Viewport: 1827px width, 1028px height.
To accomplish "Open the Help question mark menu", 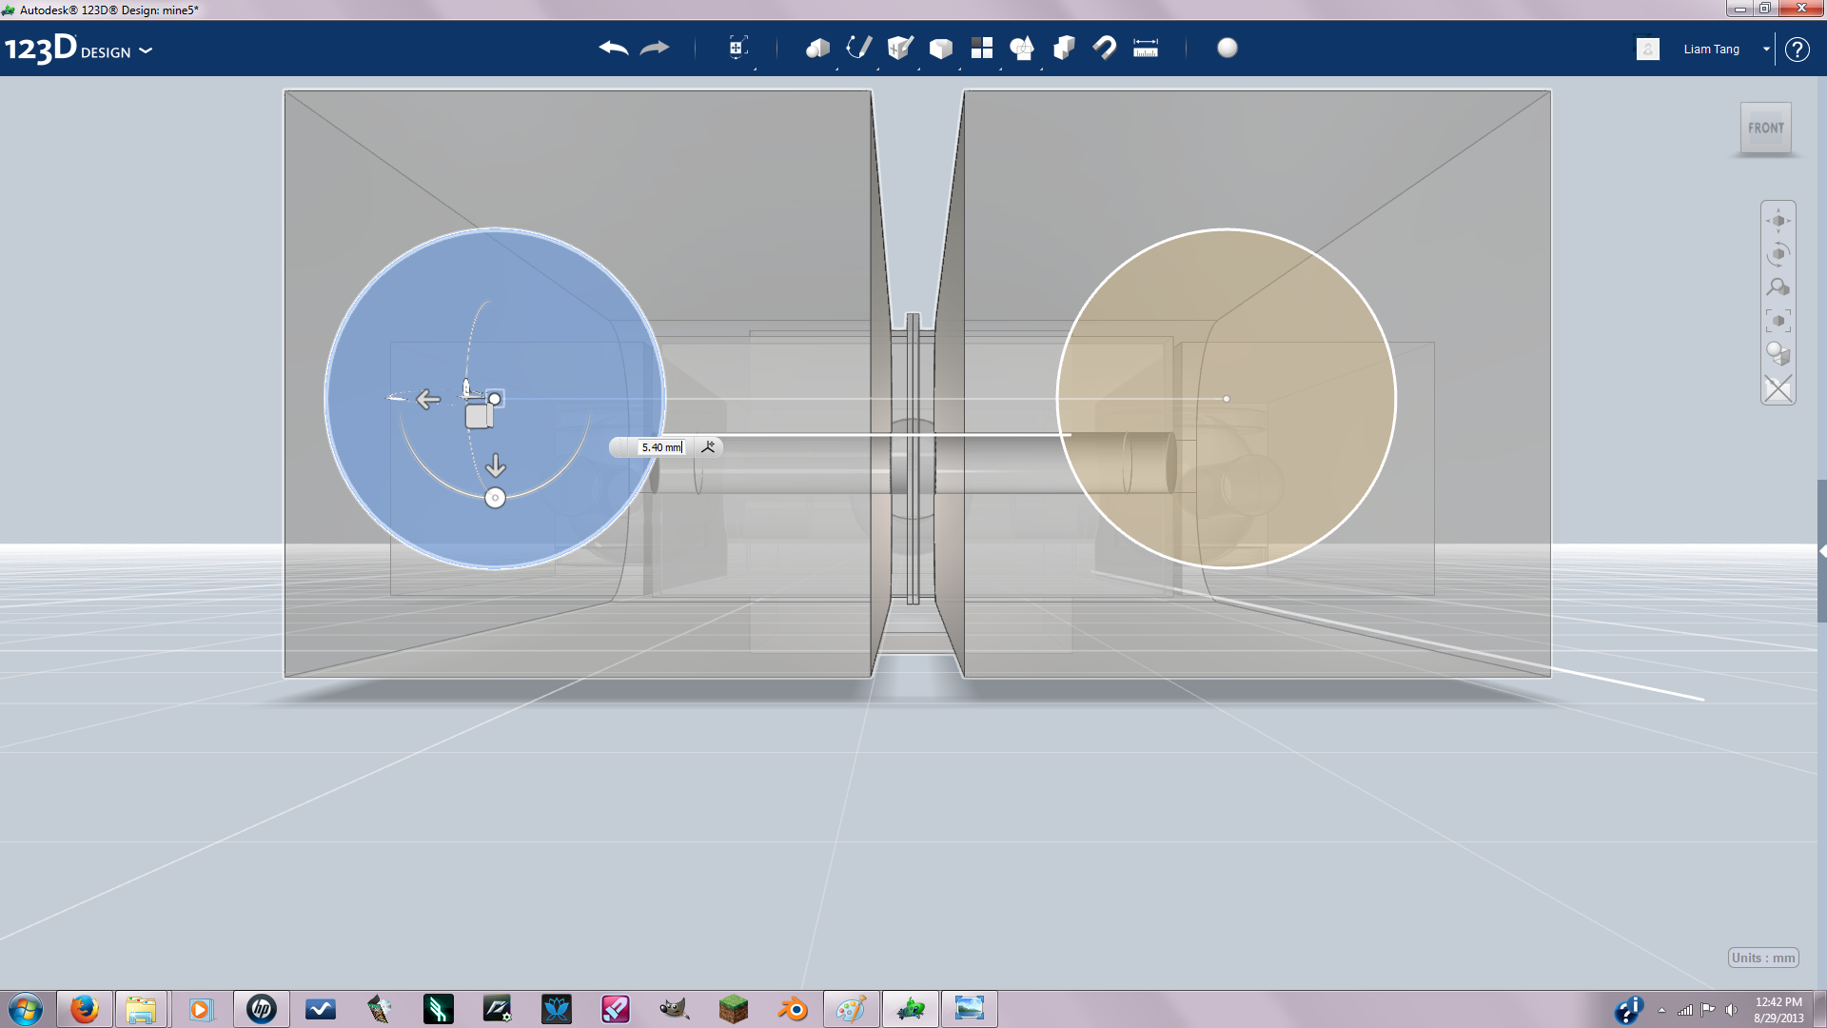I will [1797, 49].
